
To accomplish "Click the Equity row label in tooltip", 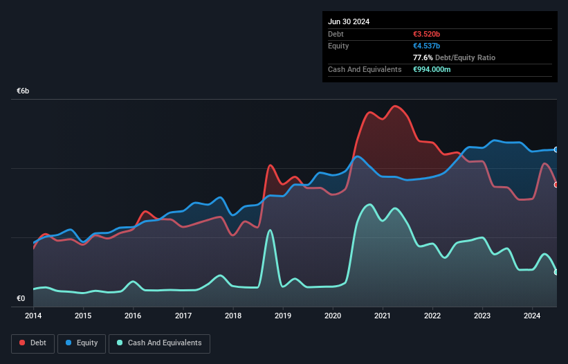I will click(x=338, y=46).
